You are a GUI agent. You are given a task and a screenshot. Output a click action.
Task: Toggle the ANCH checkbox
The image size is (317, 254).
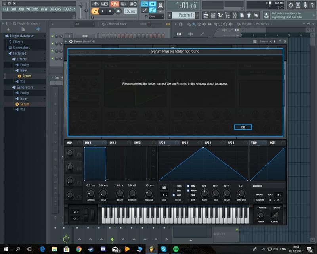[188, 190]
